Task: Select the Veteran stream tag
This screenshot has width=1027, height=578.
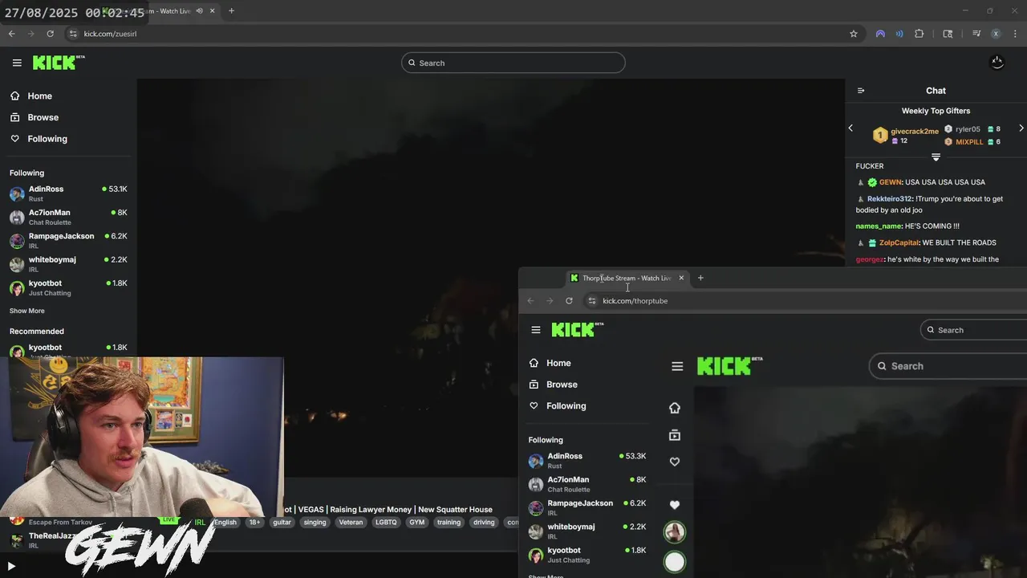Action: (351, 522)
